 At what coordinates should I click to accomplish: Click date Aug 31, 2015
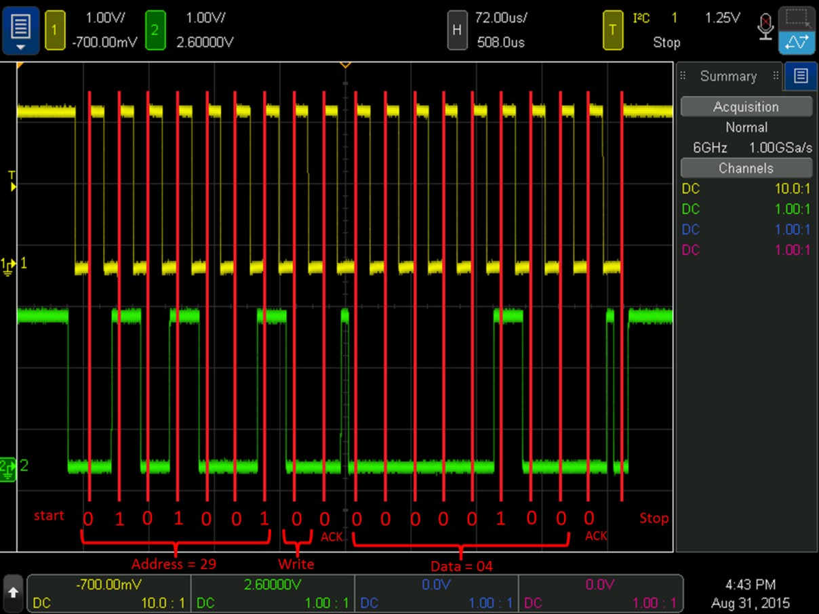click(750, 602)
